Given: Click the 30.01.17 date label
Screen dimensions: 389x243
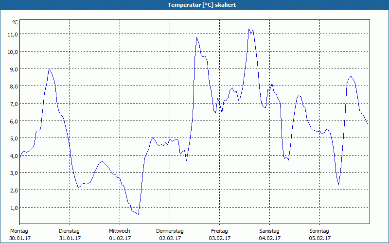Looking at the screenshot, I should click(19, 238).
